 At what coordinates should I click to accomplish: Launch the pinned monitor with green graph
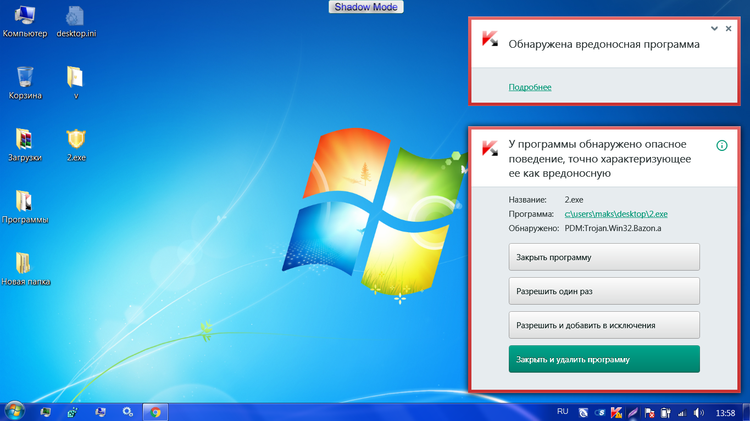click(46, 412)
